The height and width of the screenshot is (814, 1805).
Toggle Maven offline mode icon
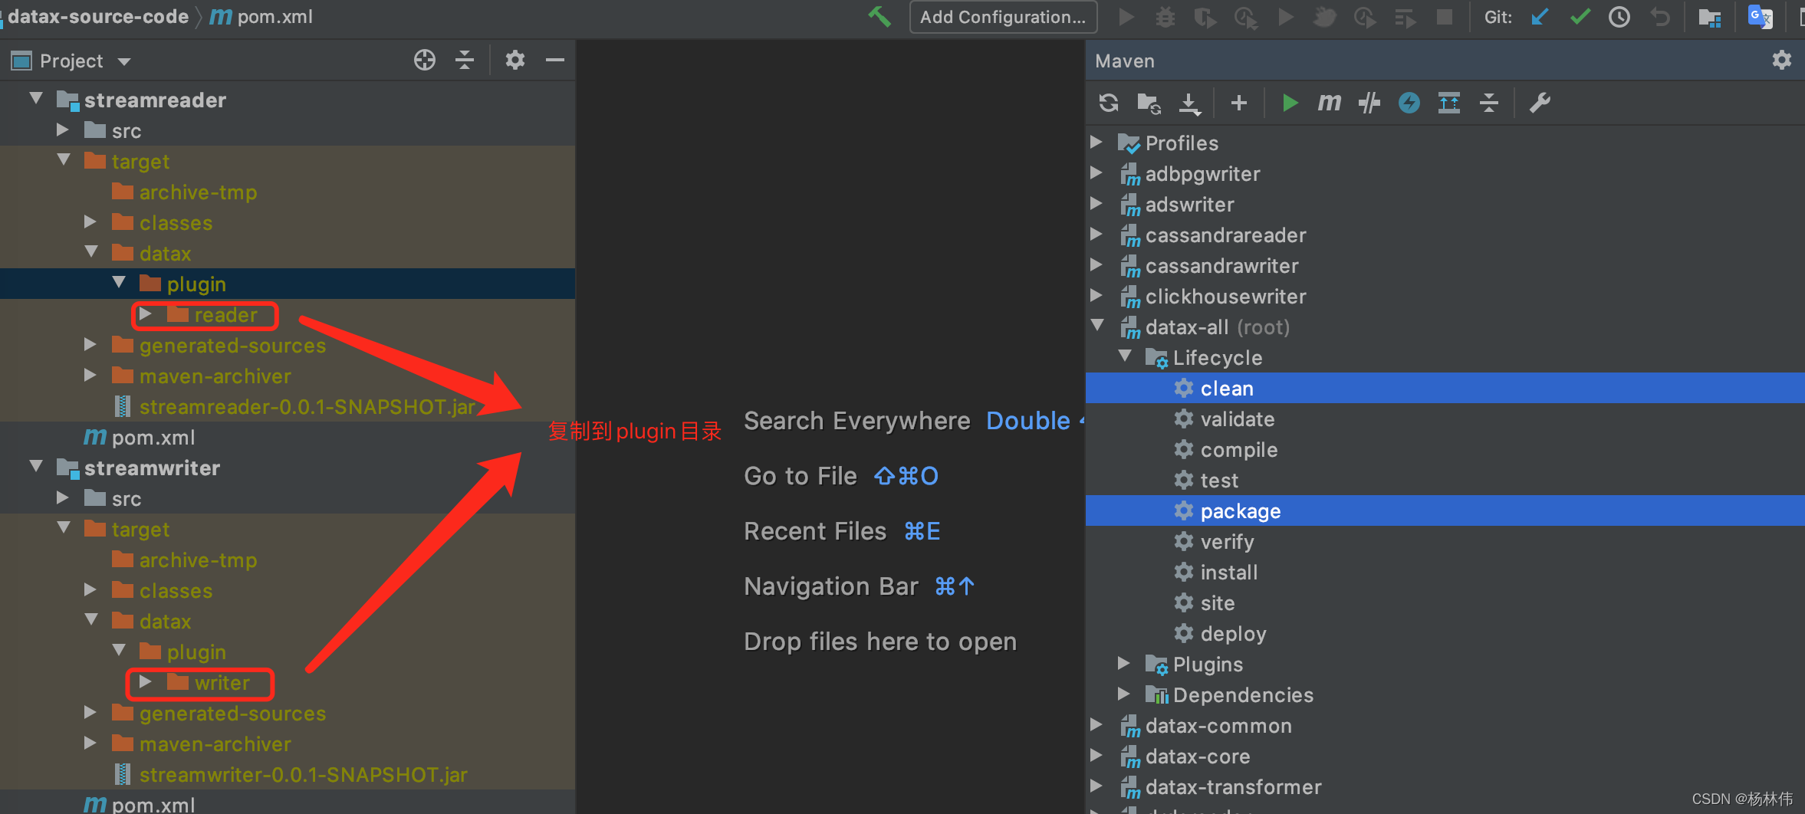point(1369,103)
